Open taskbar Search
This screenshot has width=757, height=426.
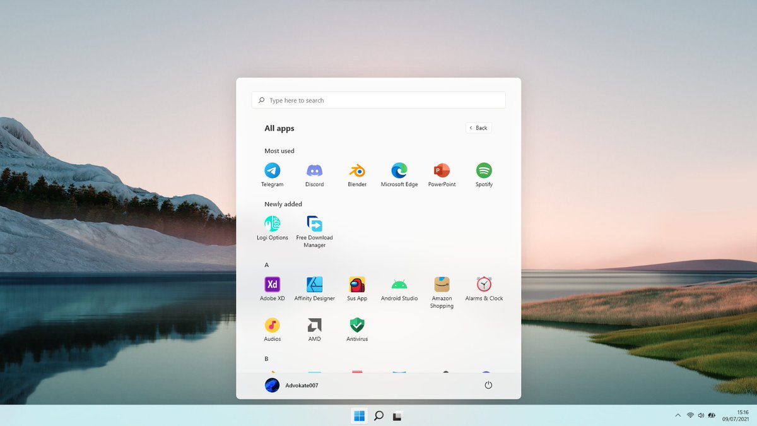378,415
